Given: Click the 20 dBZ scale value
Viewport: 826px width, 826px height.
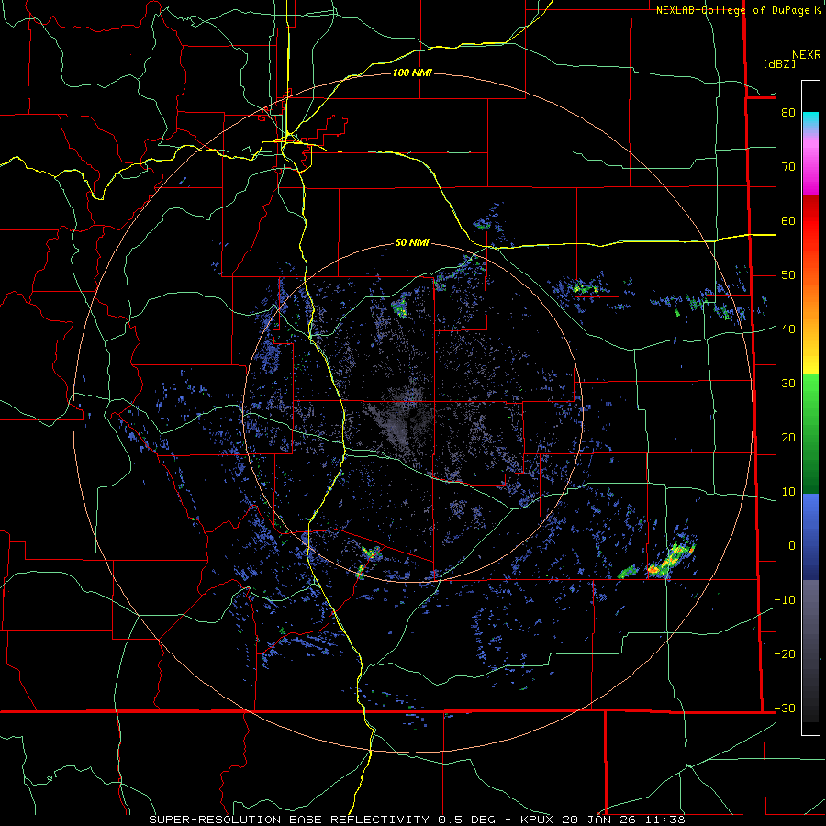Looking at the screenshot, I should coord(788,437).
